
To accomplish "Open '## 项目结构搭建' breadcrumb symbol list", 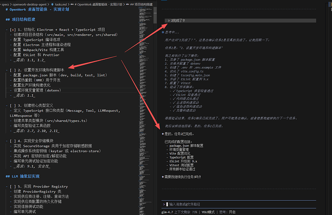I will 141,4.
